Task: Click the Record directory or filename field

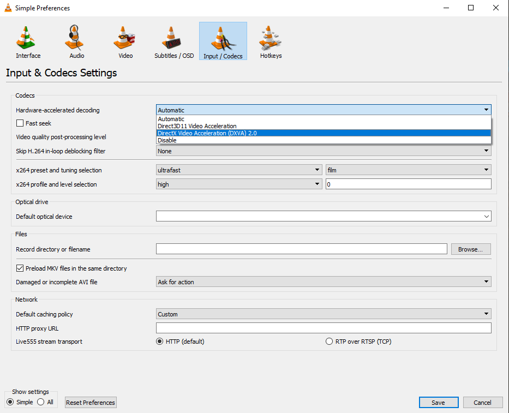Action: (302, 249)
